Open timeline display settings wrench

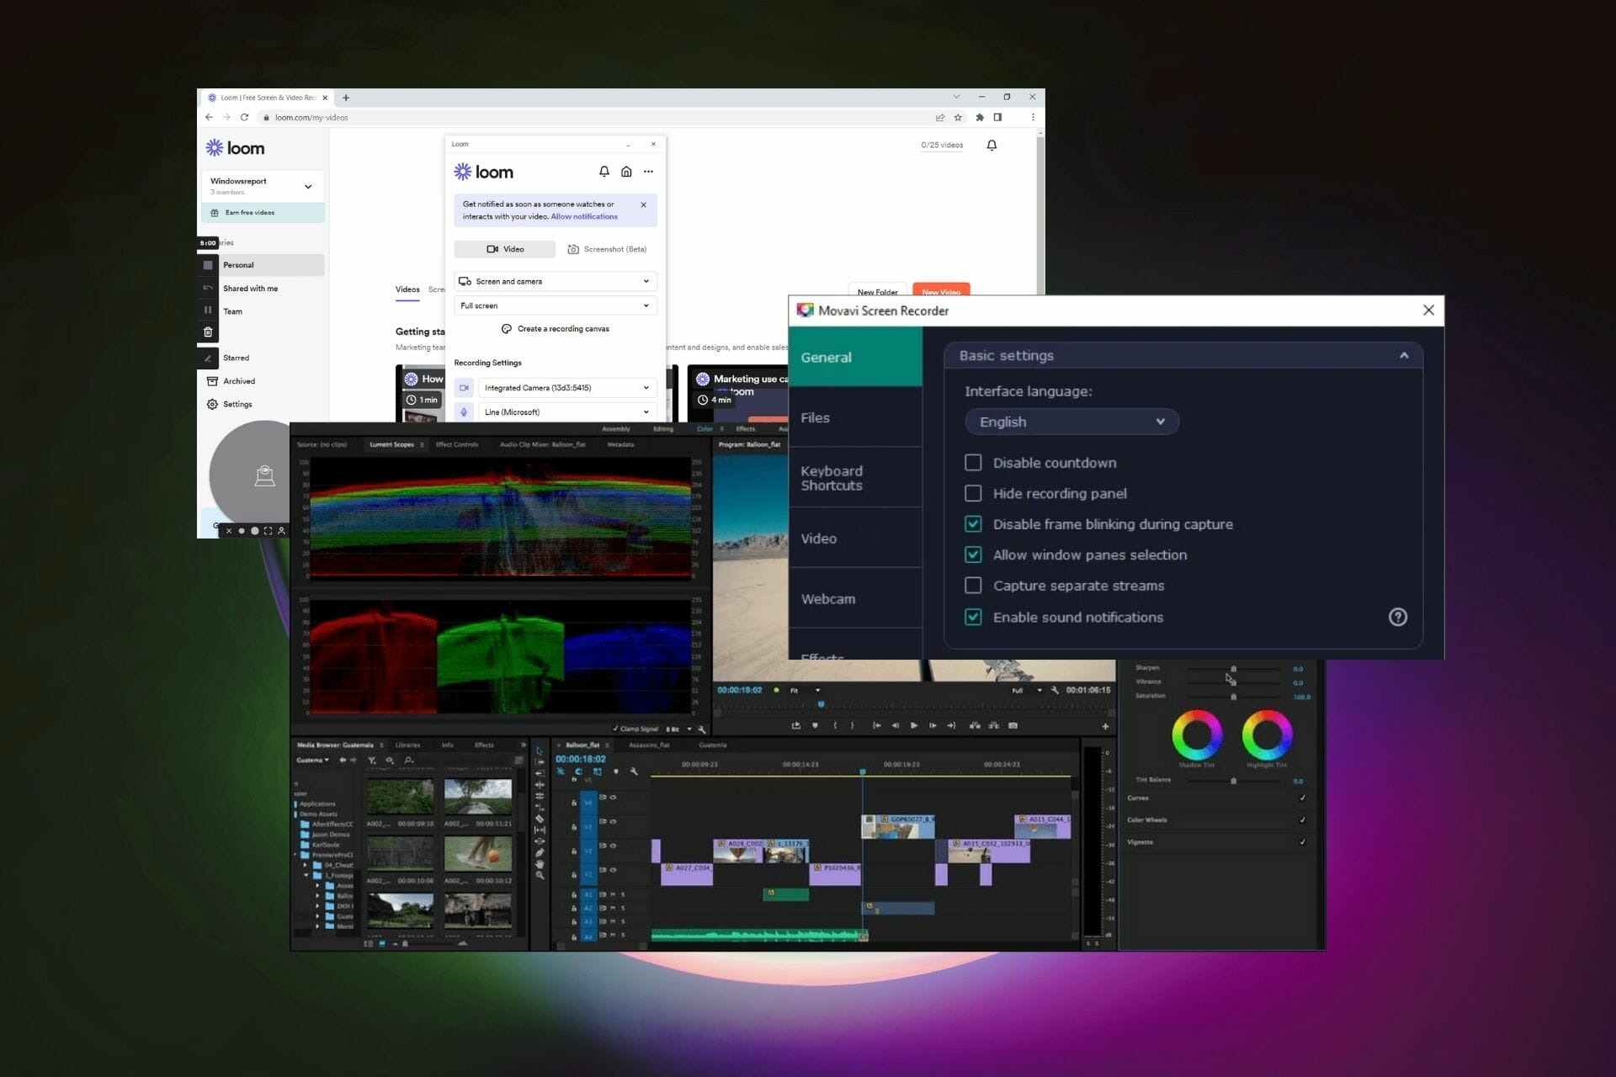click(x=634, y=772)
